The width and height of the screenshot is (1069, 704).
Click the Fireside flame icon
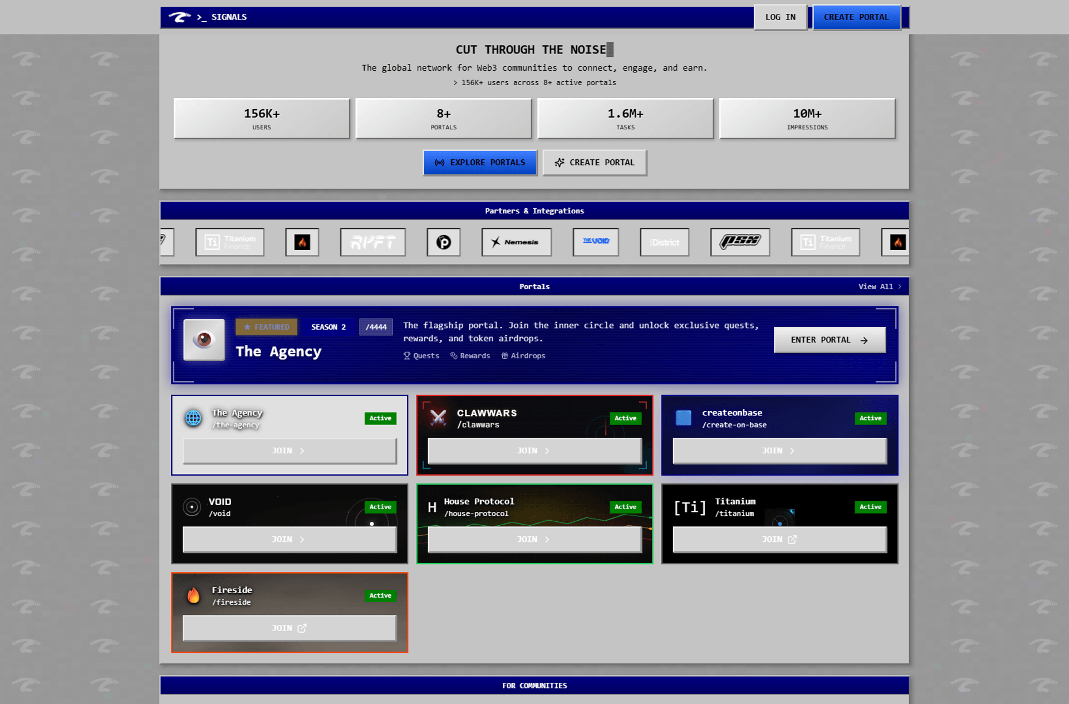pos(193,595)
